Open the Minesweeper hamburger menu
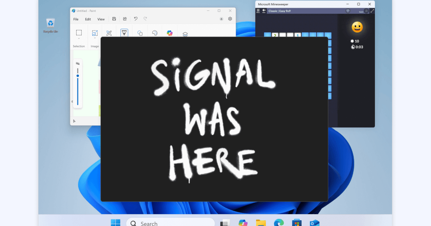The image size is (431, 226). coord(258,11)
